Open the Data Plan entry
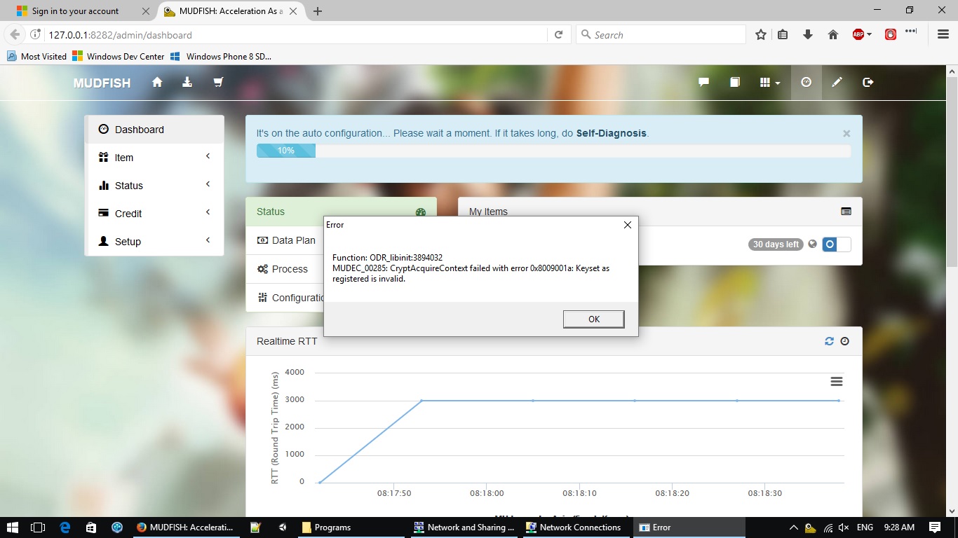The height and width of the screenshot is (538, 958). point(287,240)
